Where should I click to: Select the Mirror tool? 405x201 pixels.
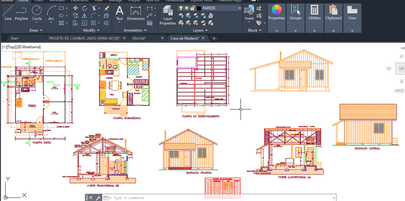[x=84, y=16]
